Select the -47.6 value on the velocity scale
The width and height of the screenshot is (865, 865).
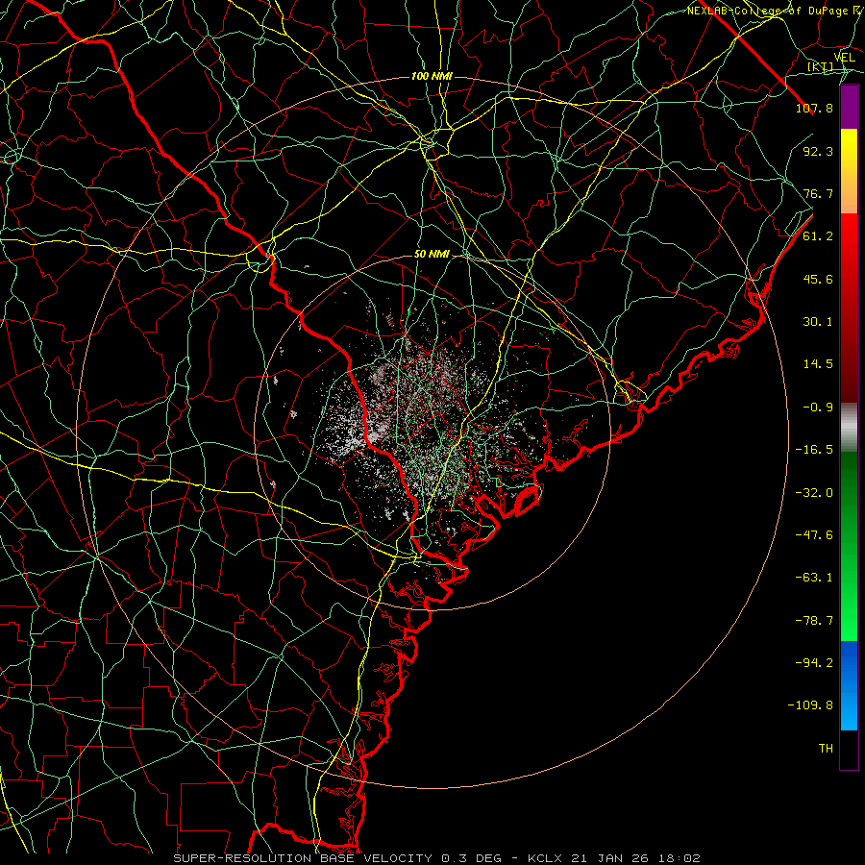coord(814,535)
